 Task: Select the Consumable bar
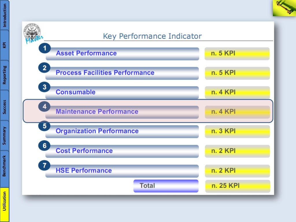tap(122, 93)
